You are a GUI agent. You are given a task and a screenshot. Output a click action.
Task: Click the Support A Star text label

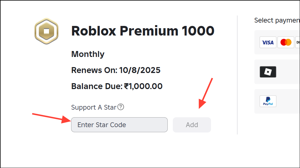tap(94, 107)
